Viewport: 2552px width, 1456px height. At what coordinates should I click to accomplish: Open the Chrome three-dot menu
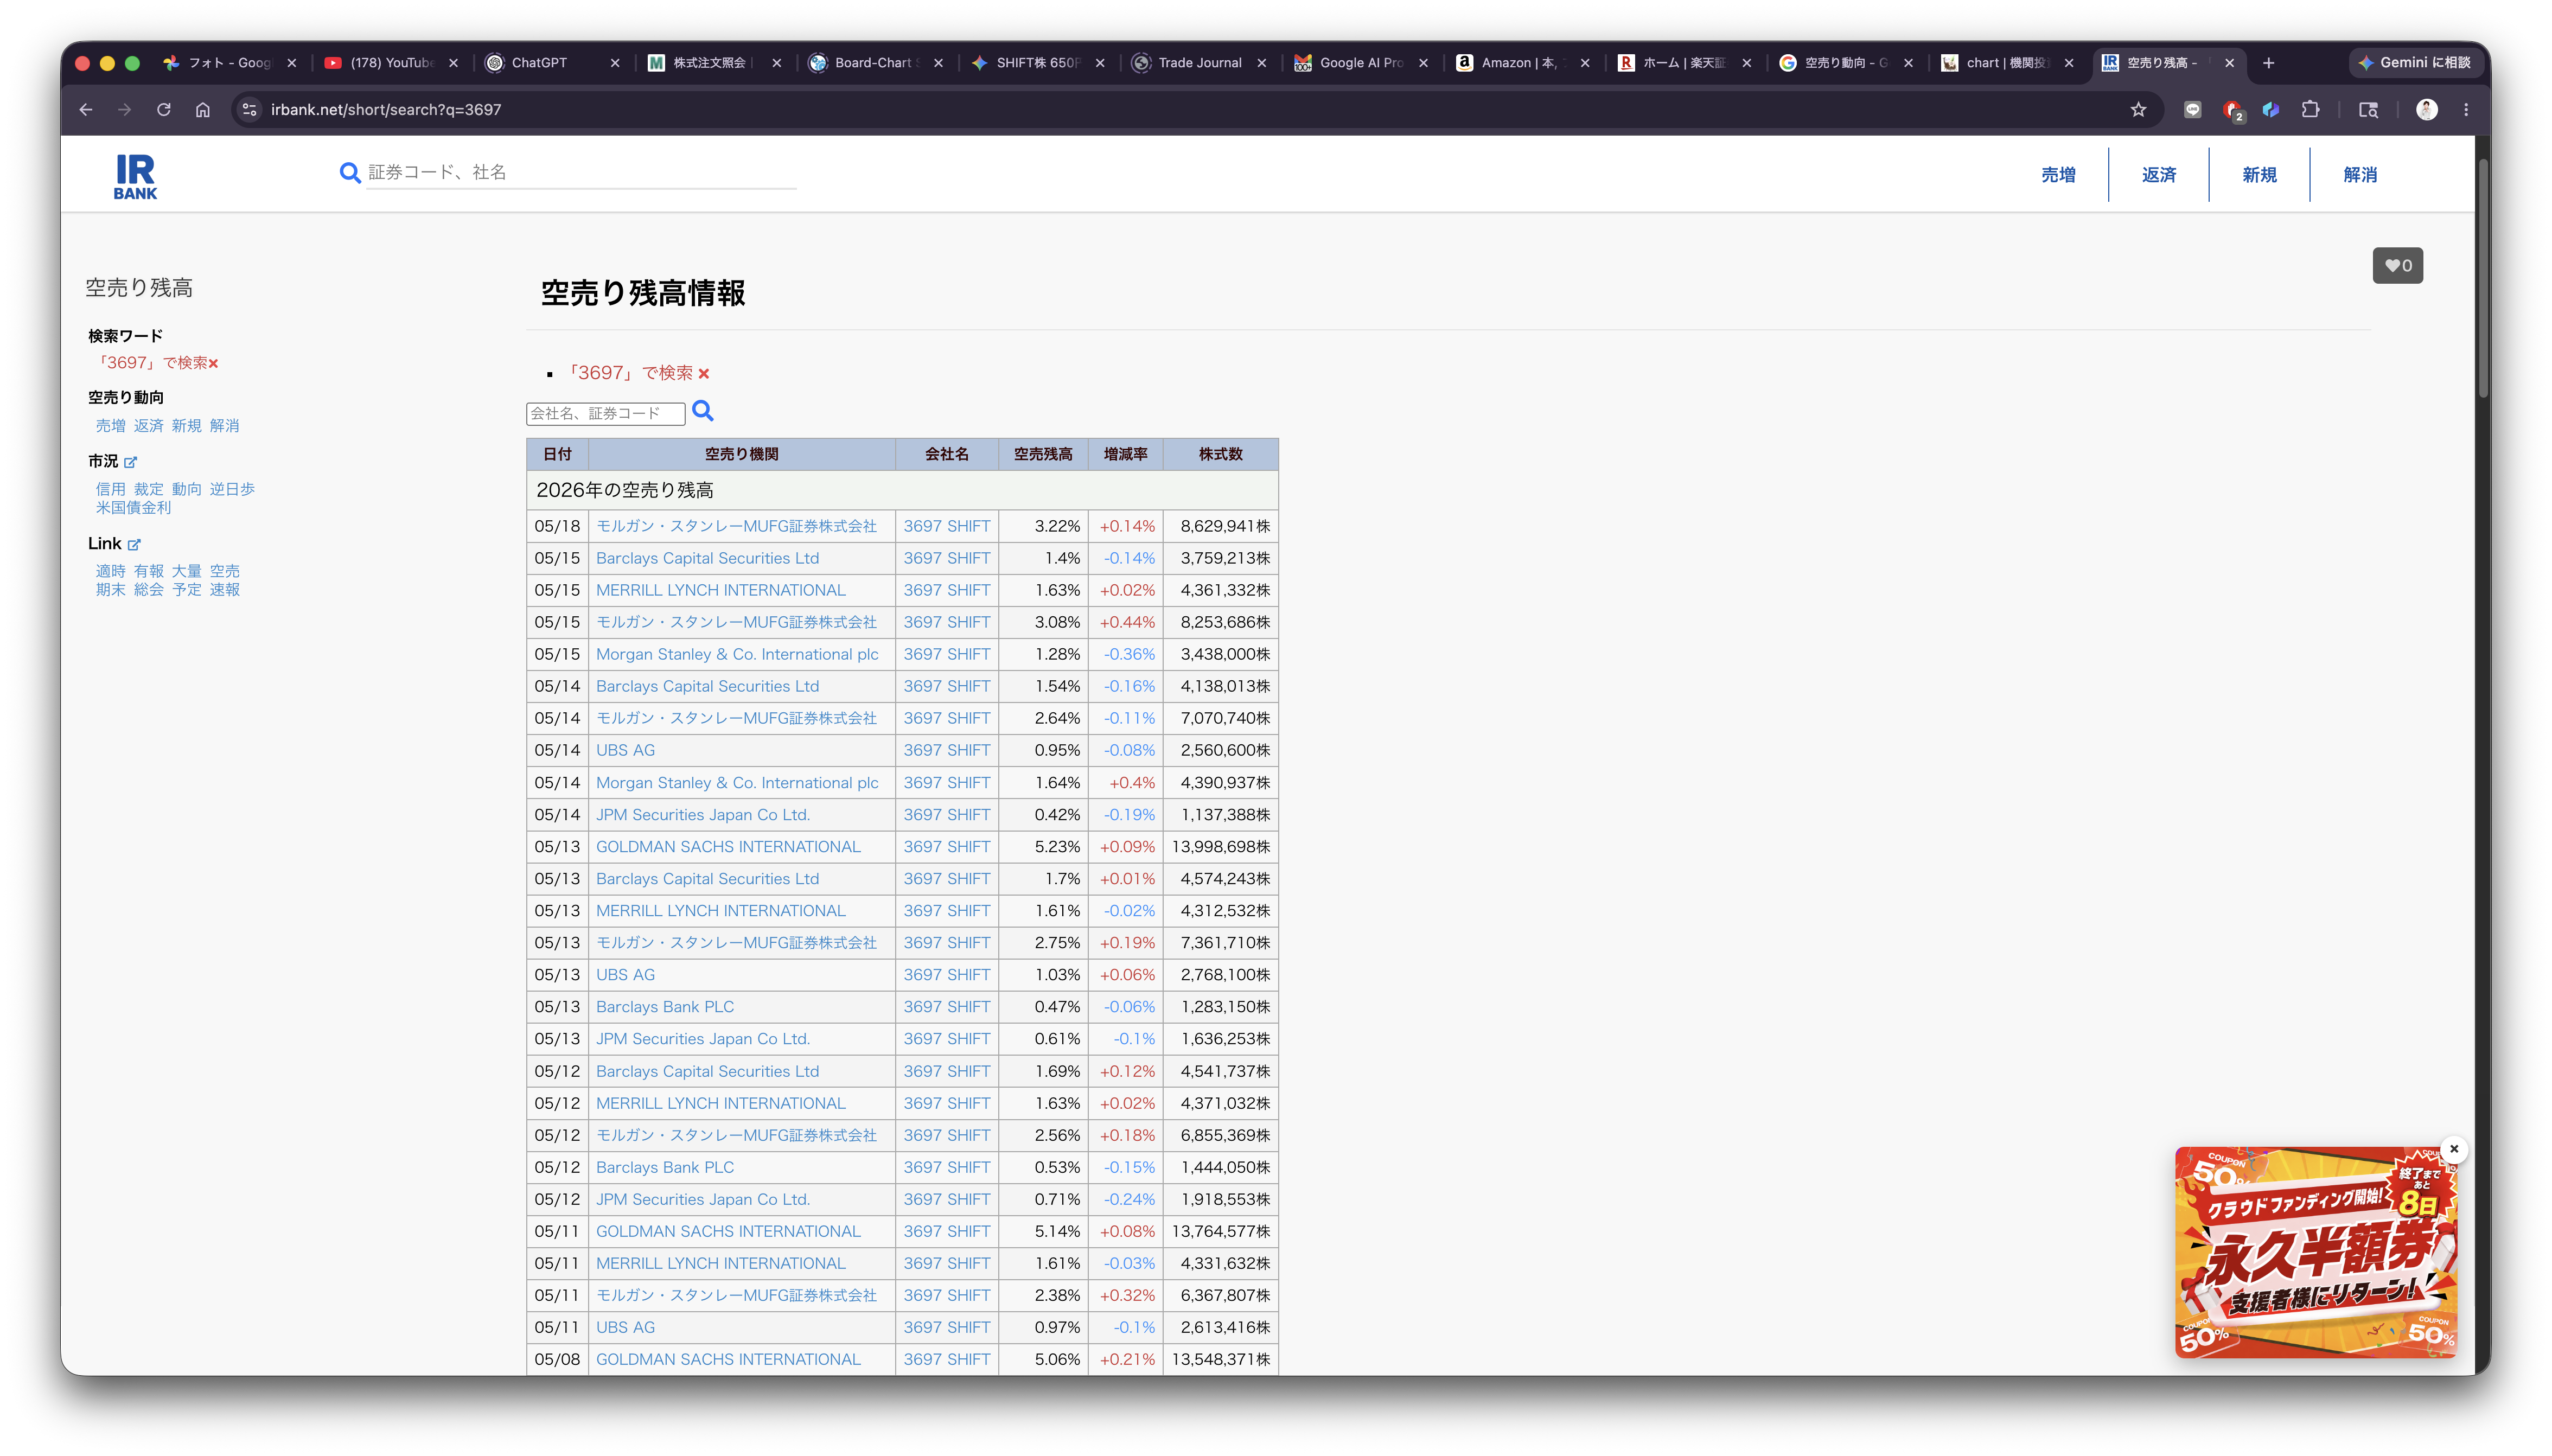pos(2466,110)
